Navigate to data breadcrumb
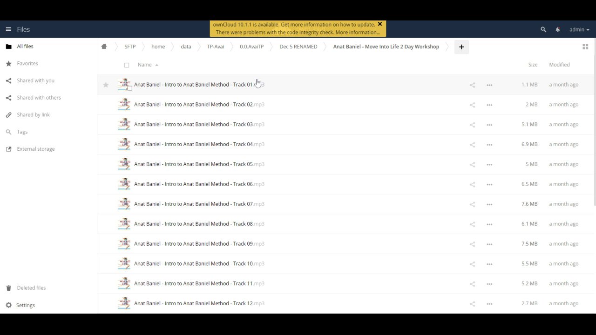596x335 pixels. coord(186,47)
